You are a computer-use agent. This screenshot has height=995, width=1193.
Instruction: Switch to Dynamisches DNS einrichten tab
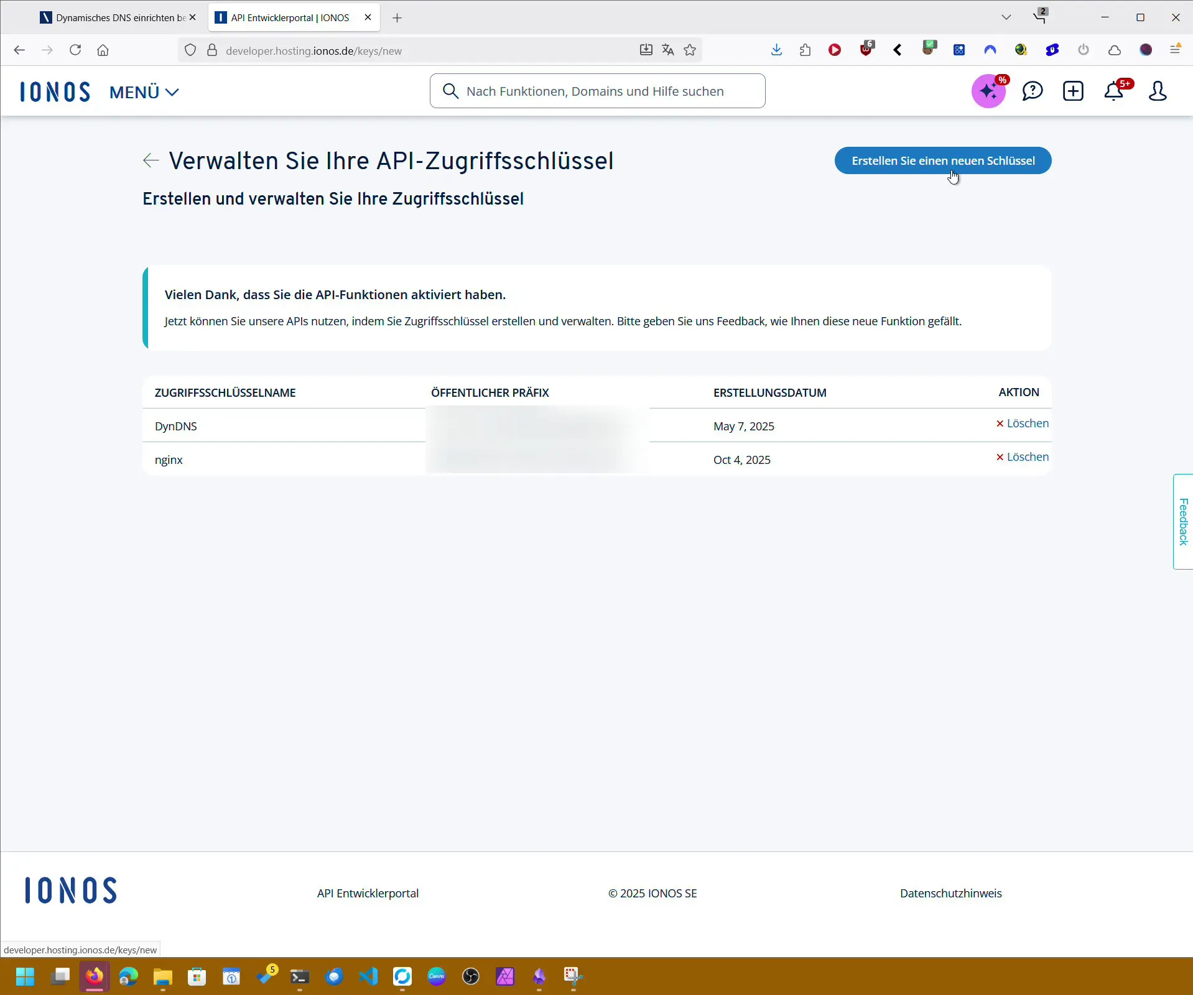point(115,17)
